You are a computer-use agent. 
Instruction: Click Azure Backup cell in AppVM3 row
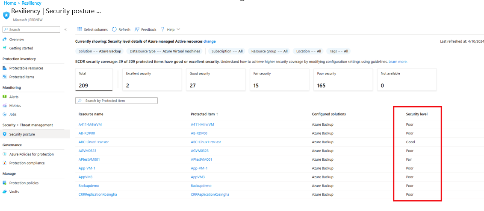click(x=322, y=177)
